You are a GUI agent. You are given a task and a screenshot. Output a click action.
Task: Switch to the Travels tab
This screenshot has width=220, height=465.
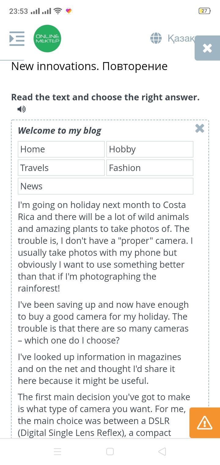61,168
